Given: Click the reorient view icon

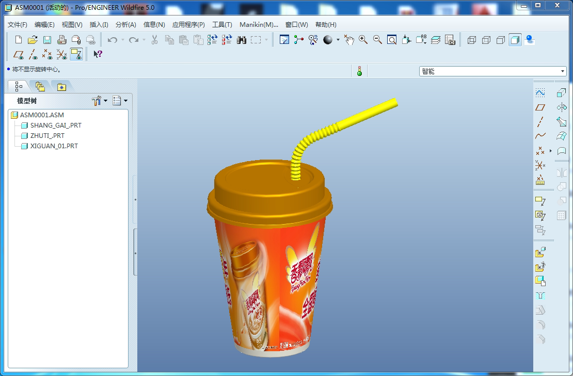Looking at the screenshot, I should coord(406,39).
